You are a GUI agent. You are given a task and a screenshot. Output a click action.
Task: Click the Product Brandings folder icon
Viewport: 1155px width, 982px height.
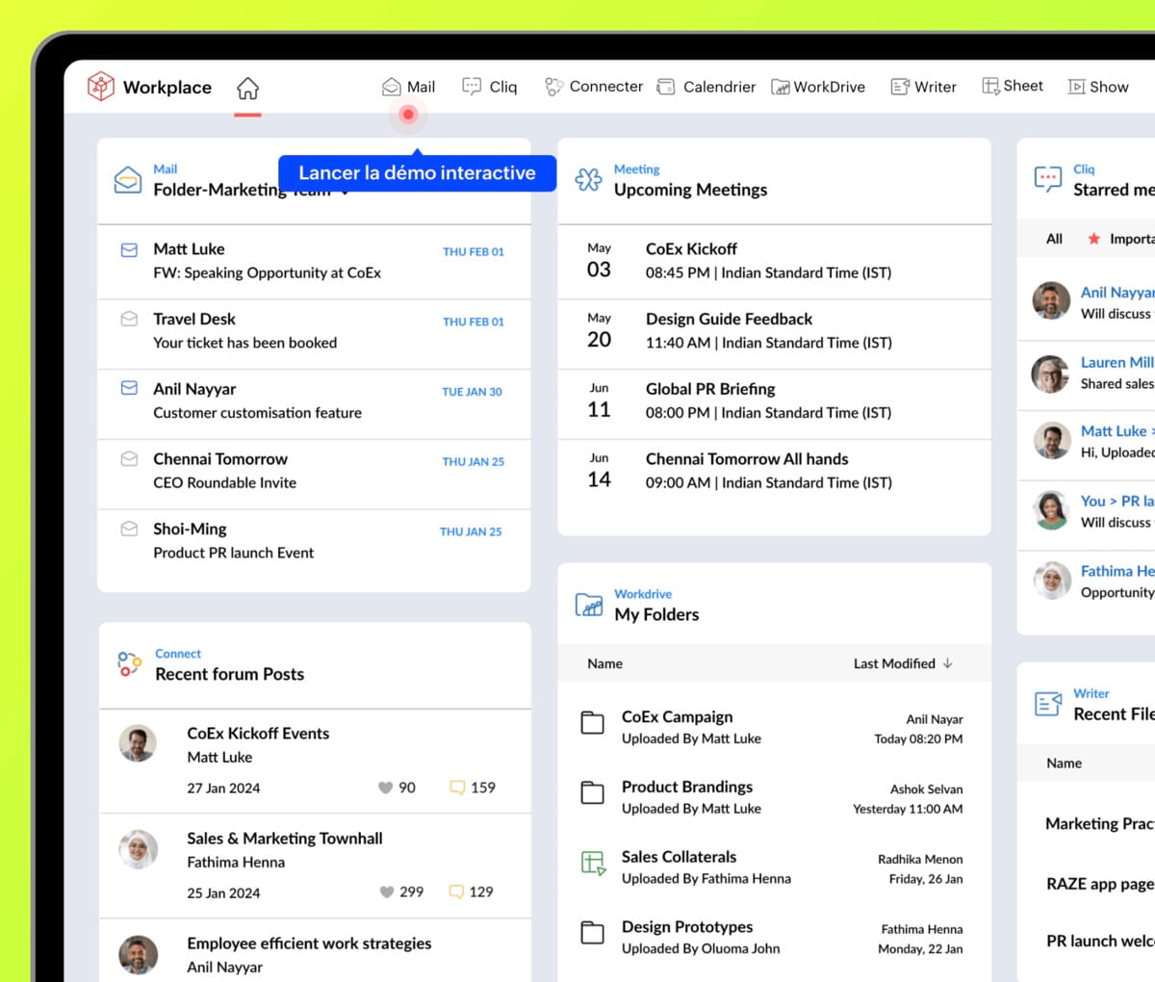point(592,793)
